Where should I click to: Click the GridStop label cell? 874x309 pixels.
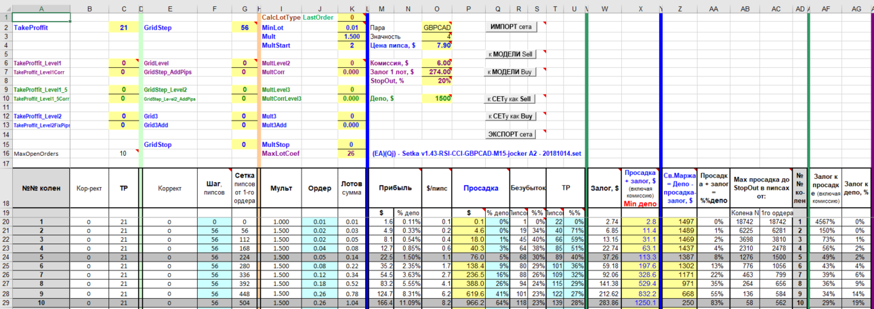169,144
